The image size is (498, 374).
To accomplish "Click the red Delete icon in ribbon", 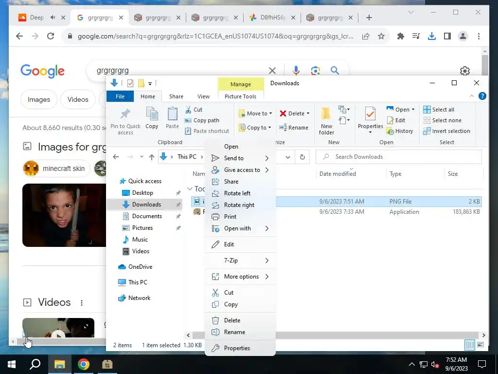I will coord(283,113).
